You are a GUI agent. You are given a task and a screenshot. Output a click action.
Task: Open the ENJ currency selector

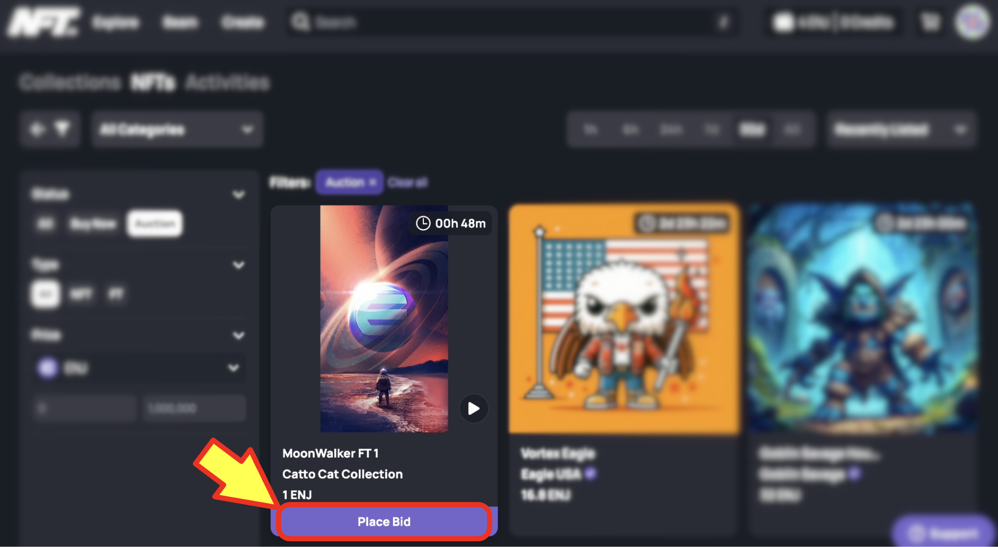point(139,368)
